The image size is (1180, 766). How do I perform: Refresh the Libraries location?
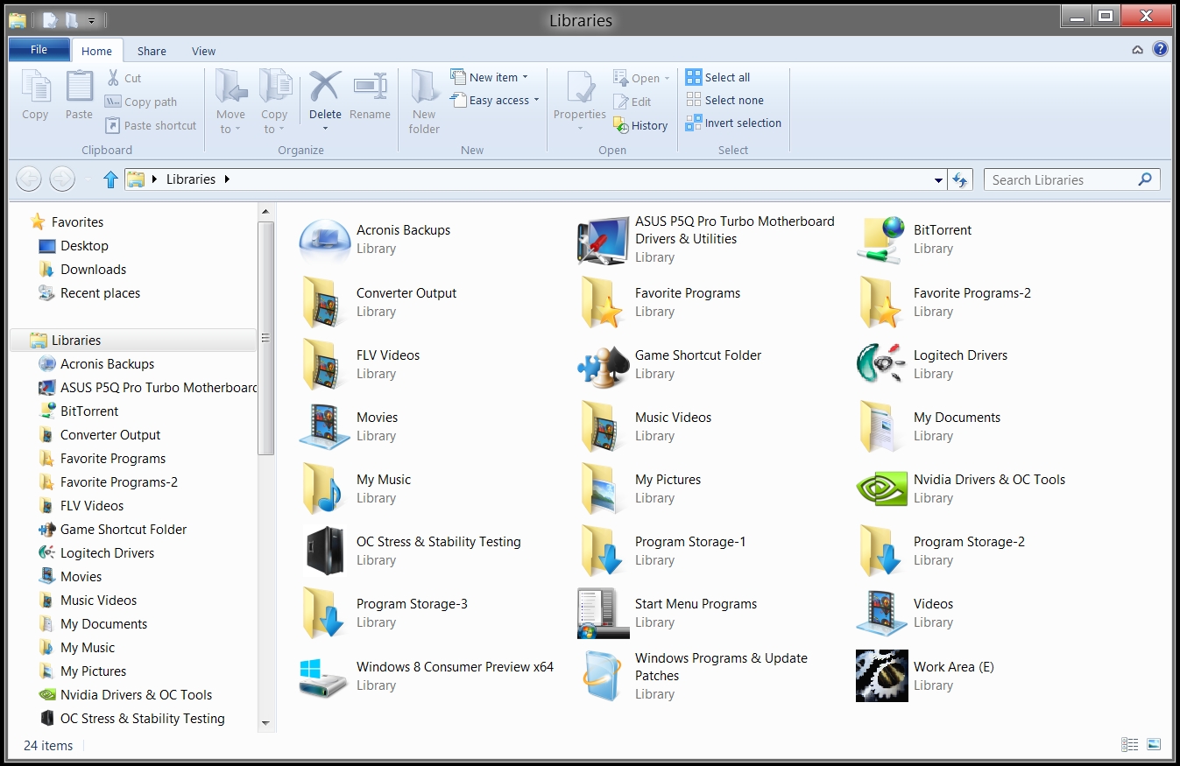(960, 180)
